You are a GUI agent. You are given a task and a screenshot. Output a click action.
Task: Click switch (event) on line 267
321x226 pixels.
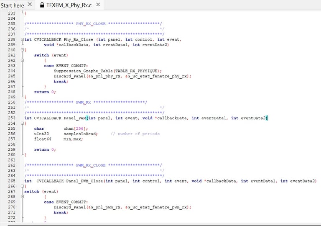click(x=41, y=192)
